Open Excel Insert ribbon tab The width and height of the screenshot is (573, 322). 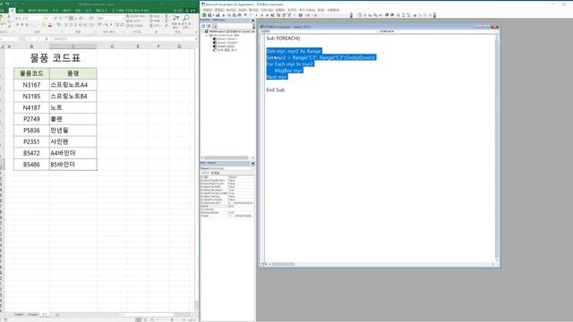(x=21, y=11)
